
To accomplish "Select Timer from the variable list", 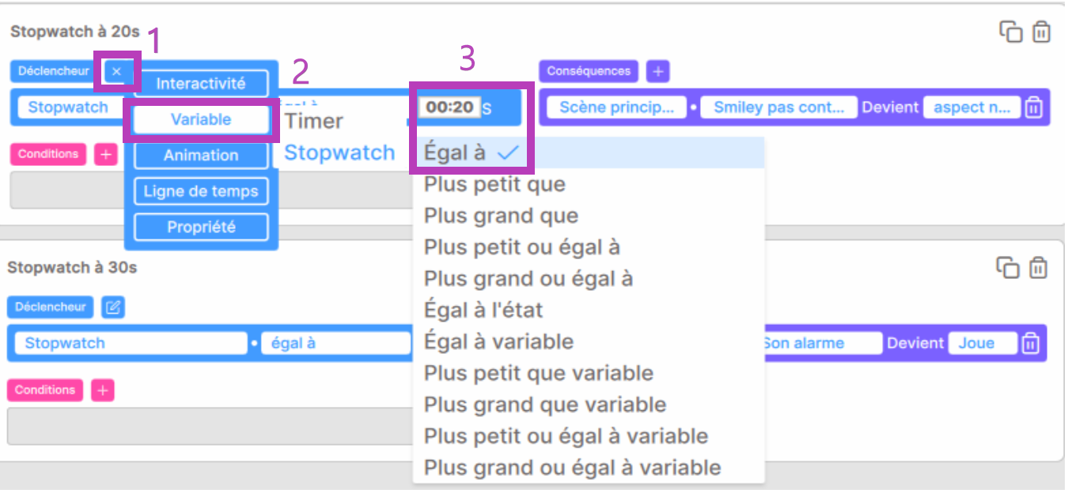I will (314, 121).
